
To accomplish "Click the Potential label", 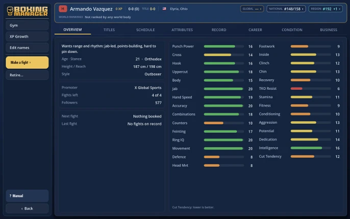I will point(266,131).
